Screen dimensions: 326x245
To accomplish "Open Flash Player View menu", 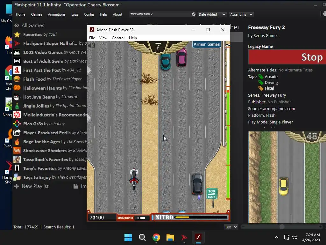I will click(103, 38).
